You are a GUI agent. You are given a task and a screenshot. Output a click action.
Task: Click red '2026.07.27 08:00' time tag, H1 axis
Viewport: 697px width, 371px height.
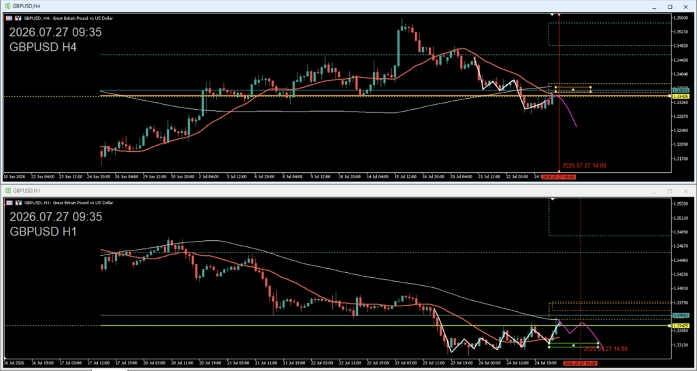(x=580, y=363)
